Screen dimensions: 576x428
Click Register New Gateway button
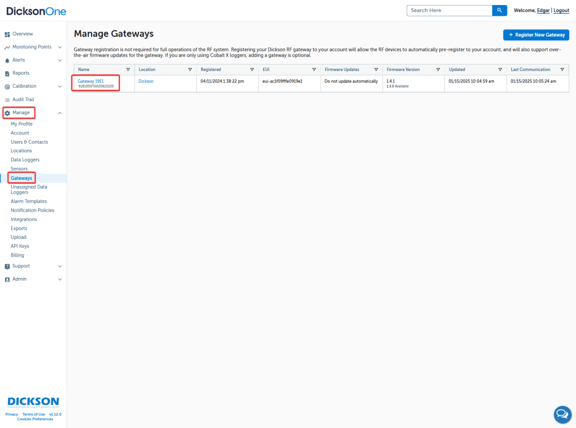[x=536, y=35]
